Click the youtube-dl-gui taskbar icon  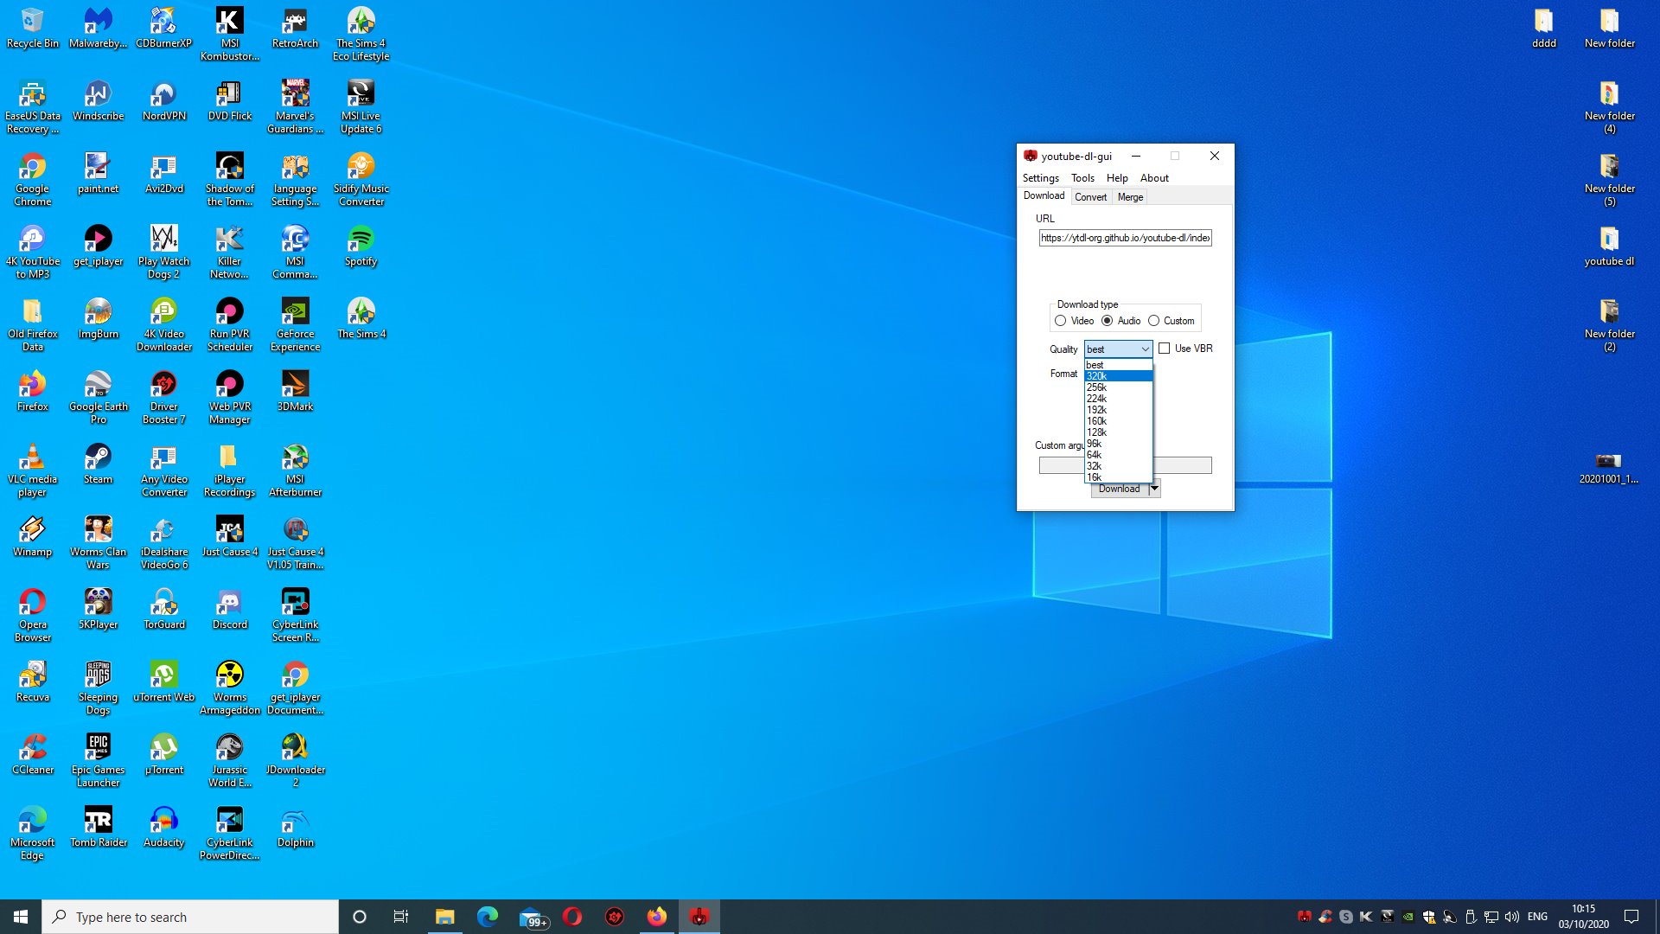(x=699, y=917)
